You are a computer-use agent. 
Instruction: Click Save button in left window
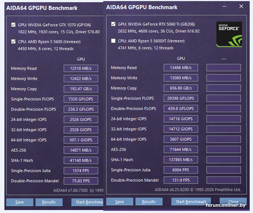point(20,202)
